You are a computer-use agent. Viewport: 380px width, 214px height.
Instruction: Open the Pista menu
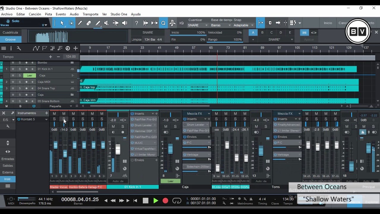point(48,14)
